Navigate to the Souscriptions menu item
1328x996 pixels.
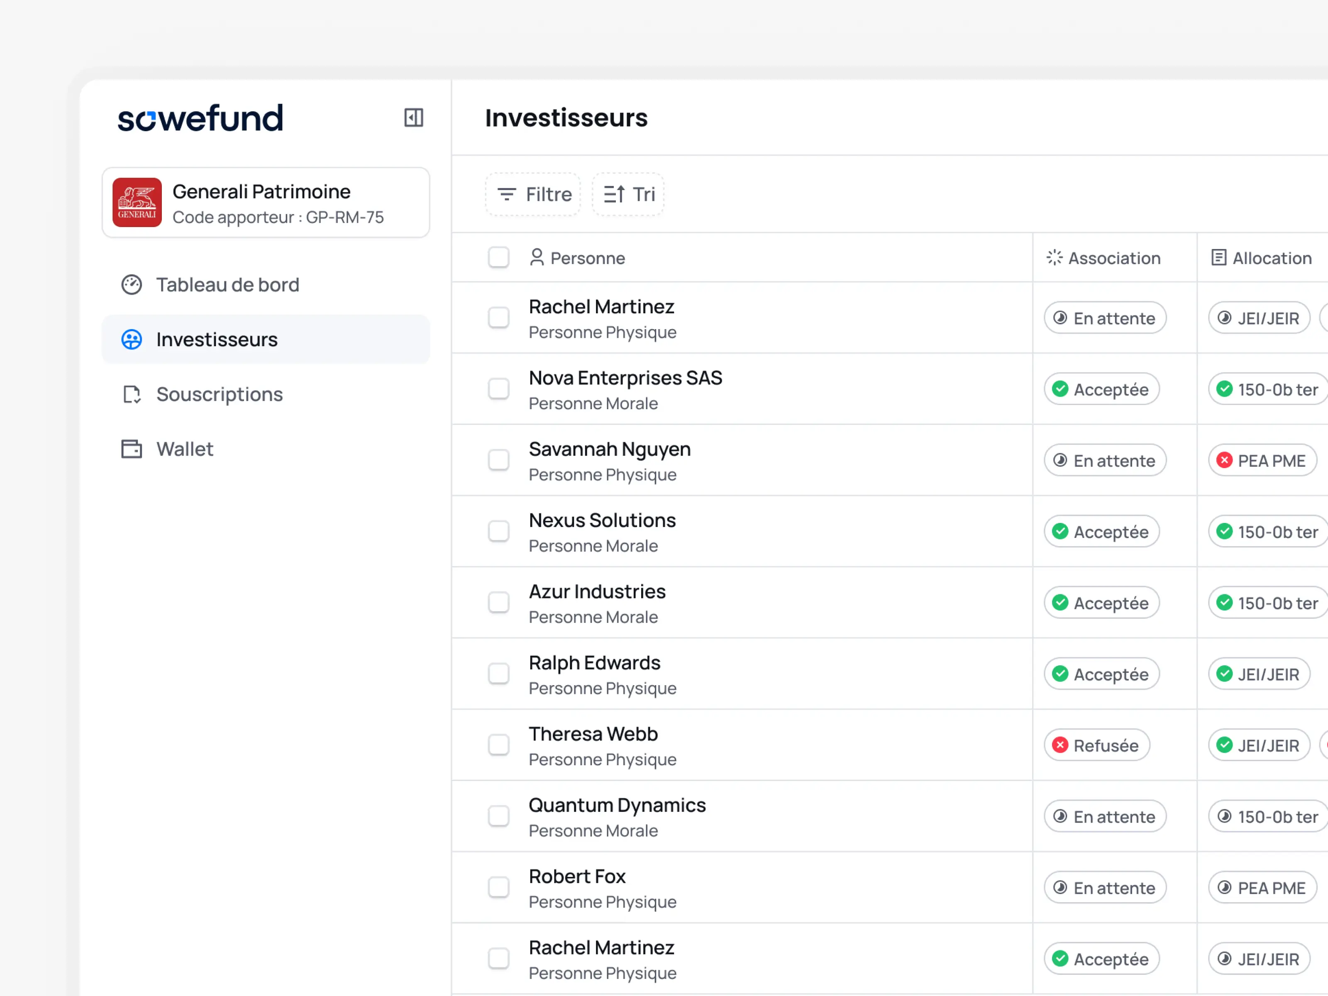220,394
